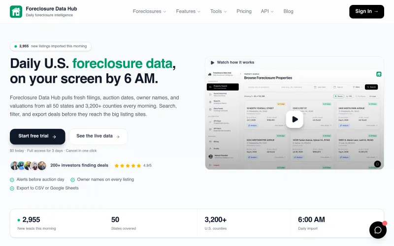Expand the Features navigation dropdown
394x246 pixels.
click(x=188, y=11)
